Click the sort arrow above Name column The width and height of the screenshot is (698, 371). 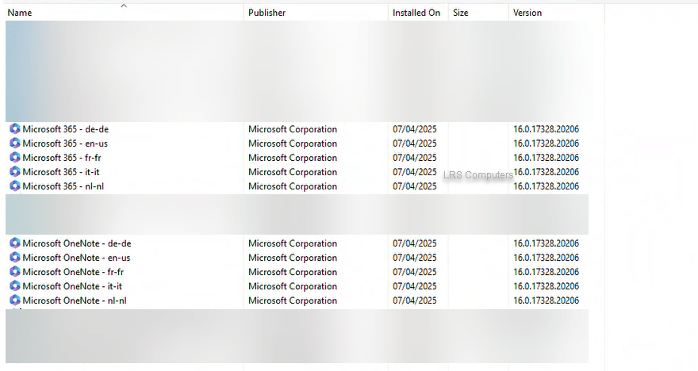[124, 5]
